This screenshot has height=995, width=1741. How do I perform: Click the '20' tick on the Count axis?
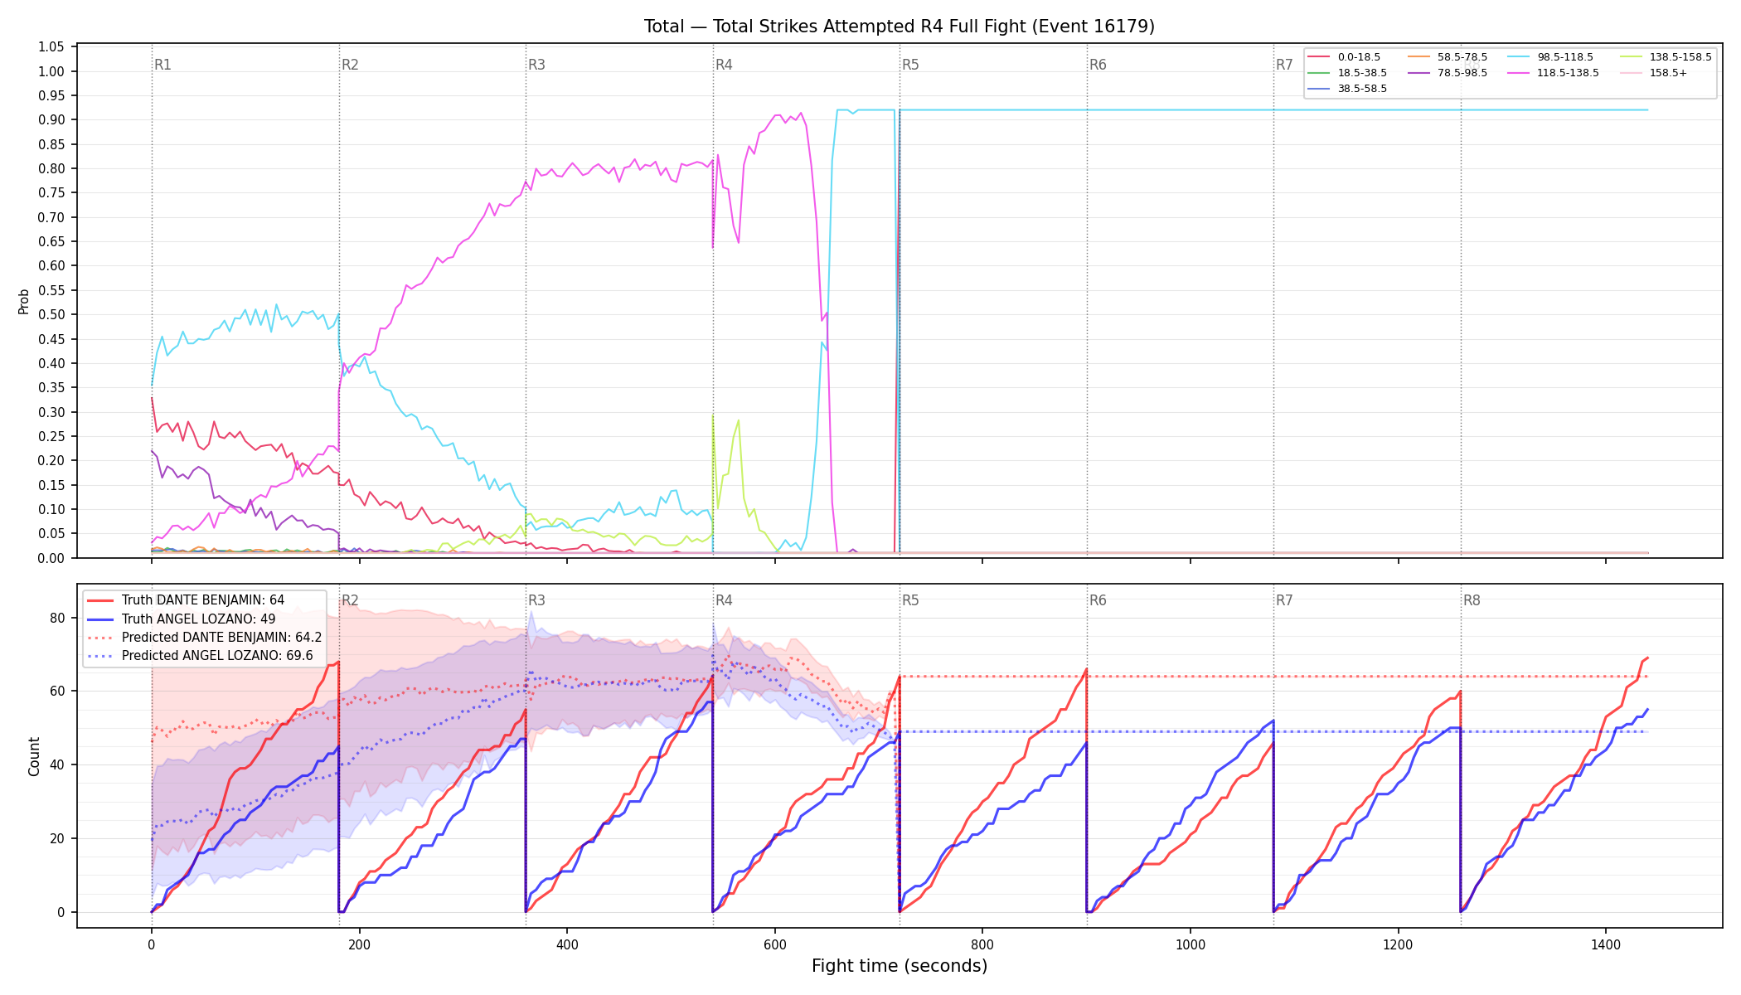tap(57, 838)
